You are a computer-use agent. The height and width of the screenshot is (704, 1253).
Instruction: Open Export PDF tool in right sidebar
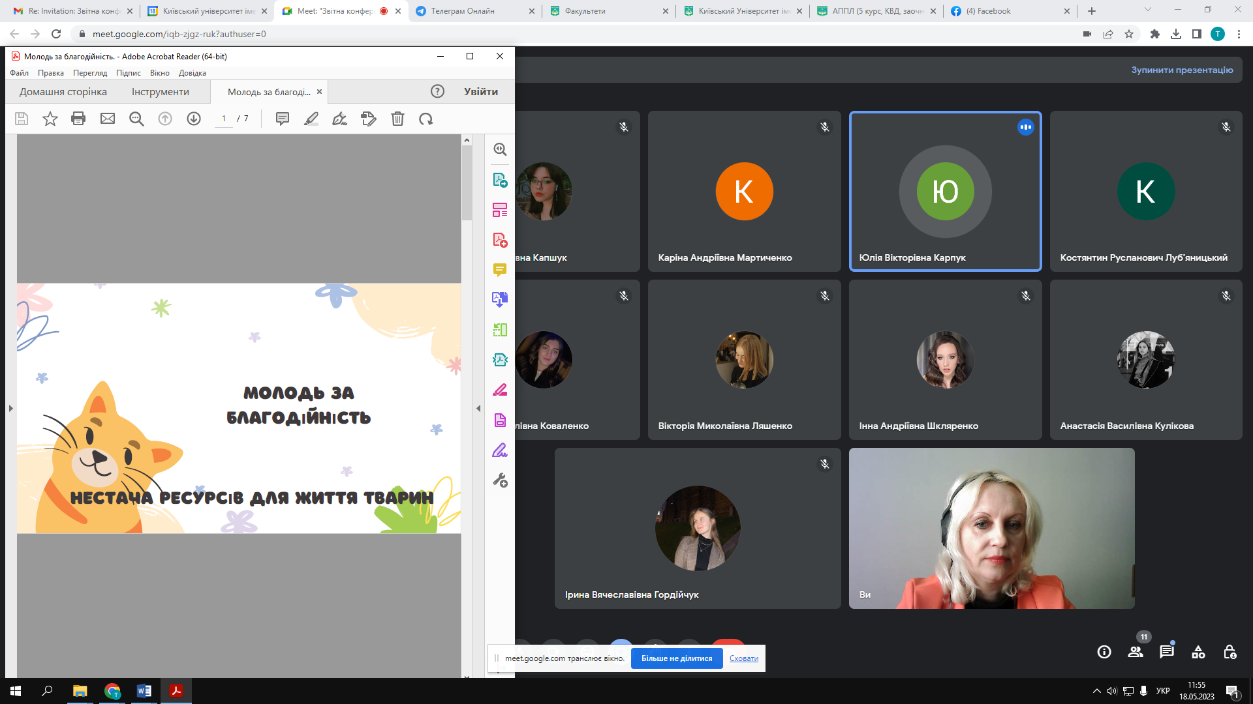[x=500, y=180]
